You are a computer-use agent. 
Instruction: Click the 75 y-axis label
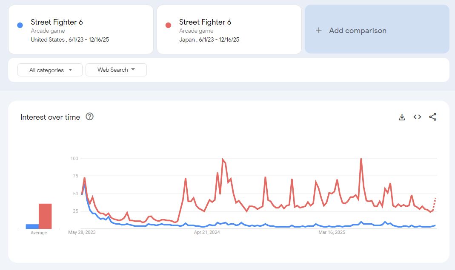(x=75, y=176)
